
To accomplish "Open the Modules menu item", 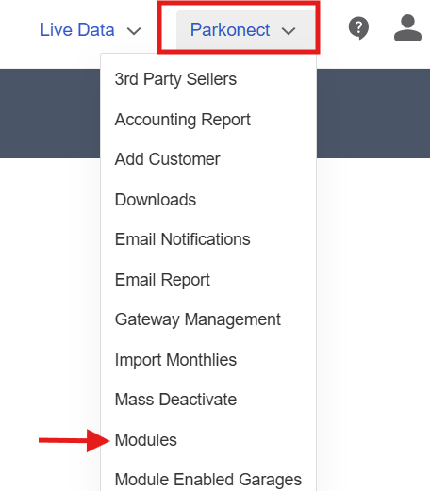I will [x=146, y=439].
